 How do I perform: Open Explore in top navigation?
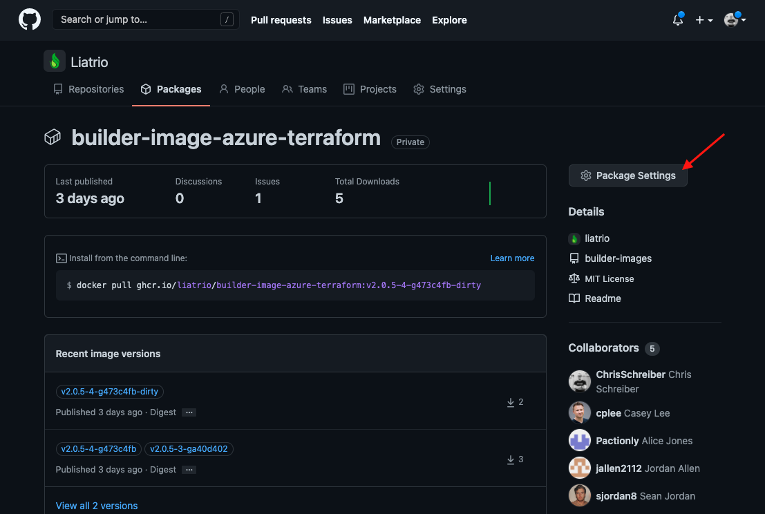(449, 20)
